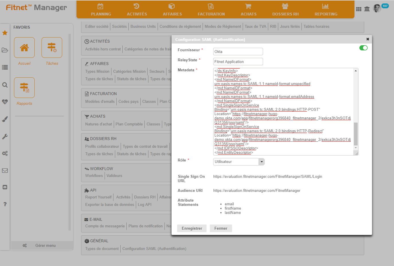Click the Fermer button
This screenshot has width=394, height=266.
pyautogui.click(x=221, y=228)
